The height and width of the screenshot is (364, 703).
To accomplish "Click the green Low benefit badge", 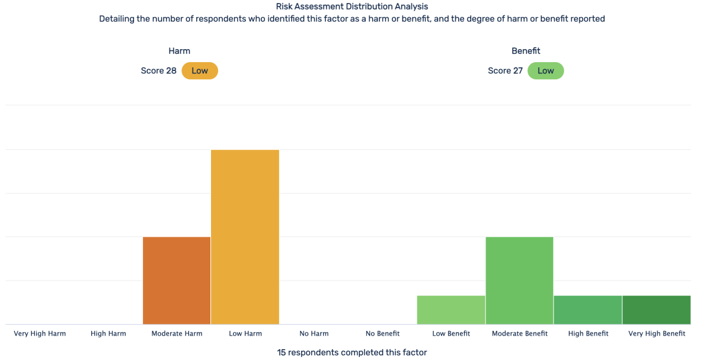I will [546, 71].
